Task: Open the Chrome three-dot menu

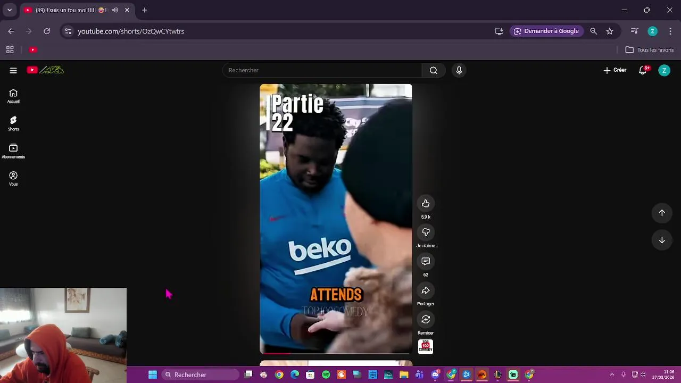Action: click(x=670, y=31)
